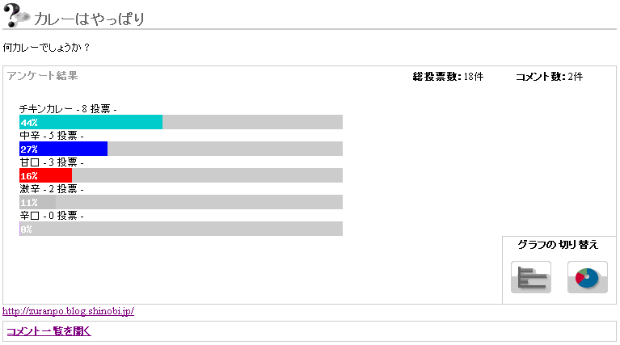Click the 中辛 - 5 投票 label
620x345 pixels.
52,135
